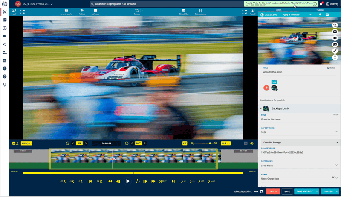The height and width of the screenshot is (197, 341).
Task: Click the Publish button
Action: click(x=328, y=191)
